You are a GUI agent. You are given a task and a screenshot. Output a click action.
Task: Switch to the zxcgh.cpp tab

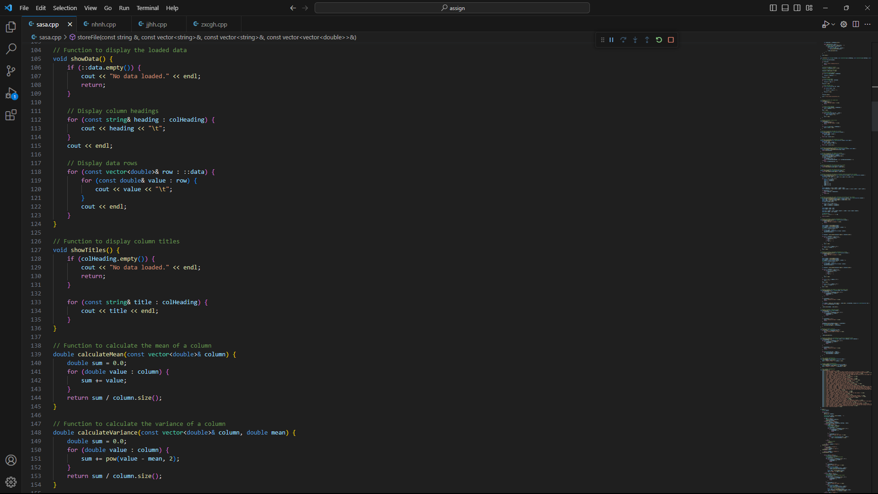coord(214,24)
